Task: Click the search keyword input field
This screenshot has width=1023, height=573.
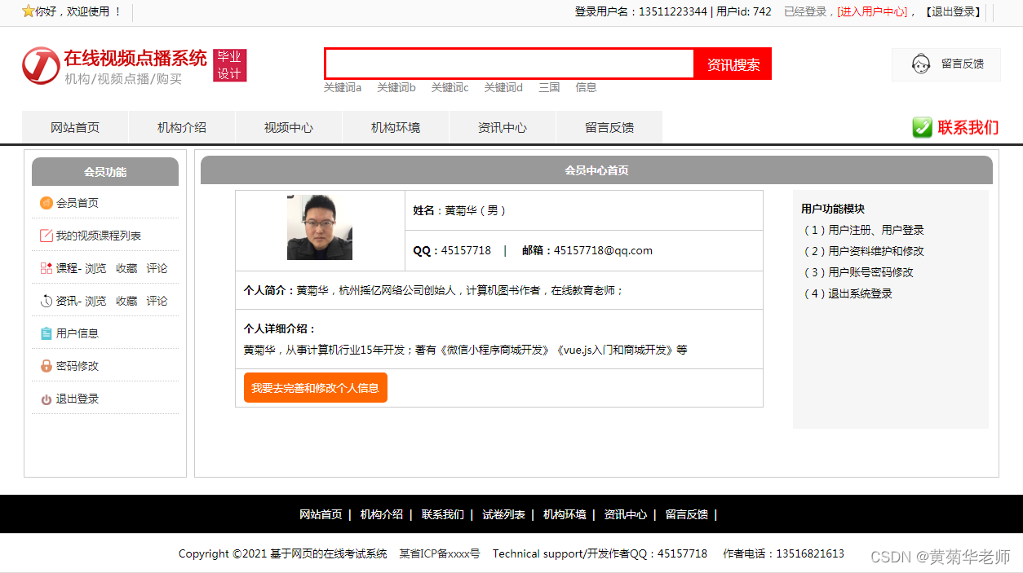Action: [x=509, y=64]
